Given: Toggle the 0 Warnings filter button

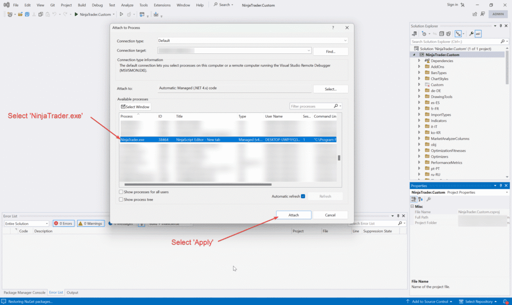Looking at the screenshot, I should (x=90, y=224).
